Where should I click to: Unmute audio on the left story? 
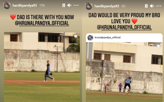[x=69, y=5]
